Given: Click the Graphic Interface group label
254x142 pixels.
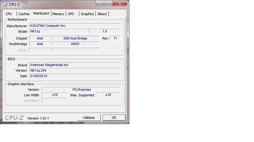Looking at the screenshot, I should coord(21,84).
